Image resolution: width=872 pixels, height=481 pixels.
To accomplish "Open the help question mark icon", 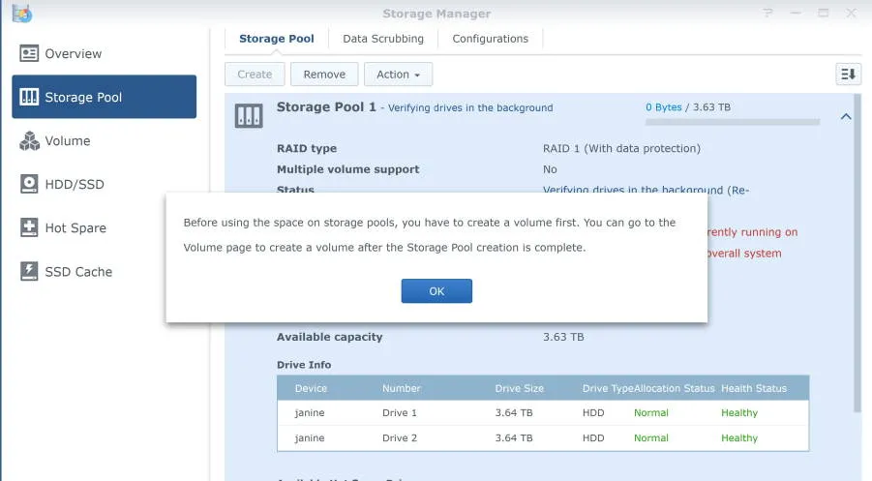I will [x=768, y=13].
